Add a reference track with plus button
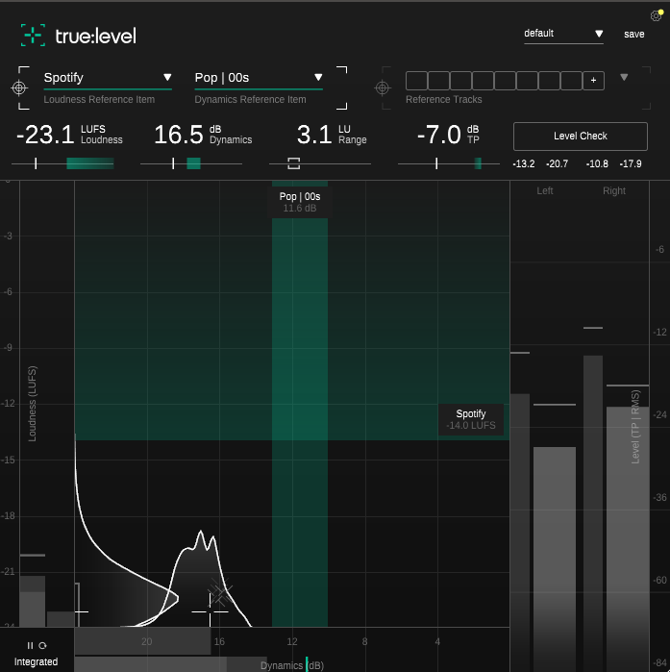Screen dimensions: 670x672 (594, 81)
